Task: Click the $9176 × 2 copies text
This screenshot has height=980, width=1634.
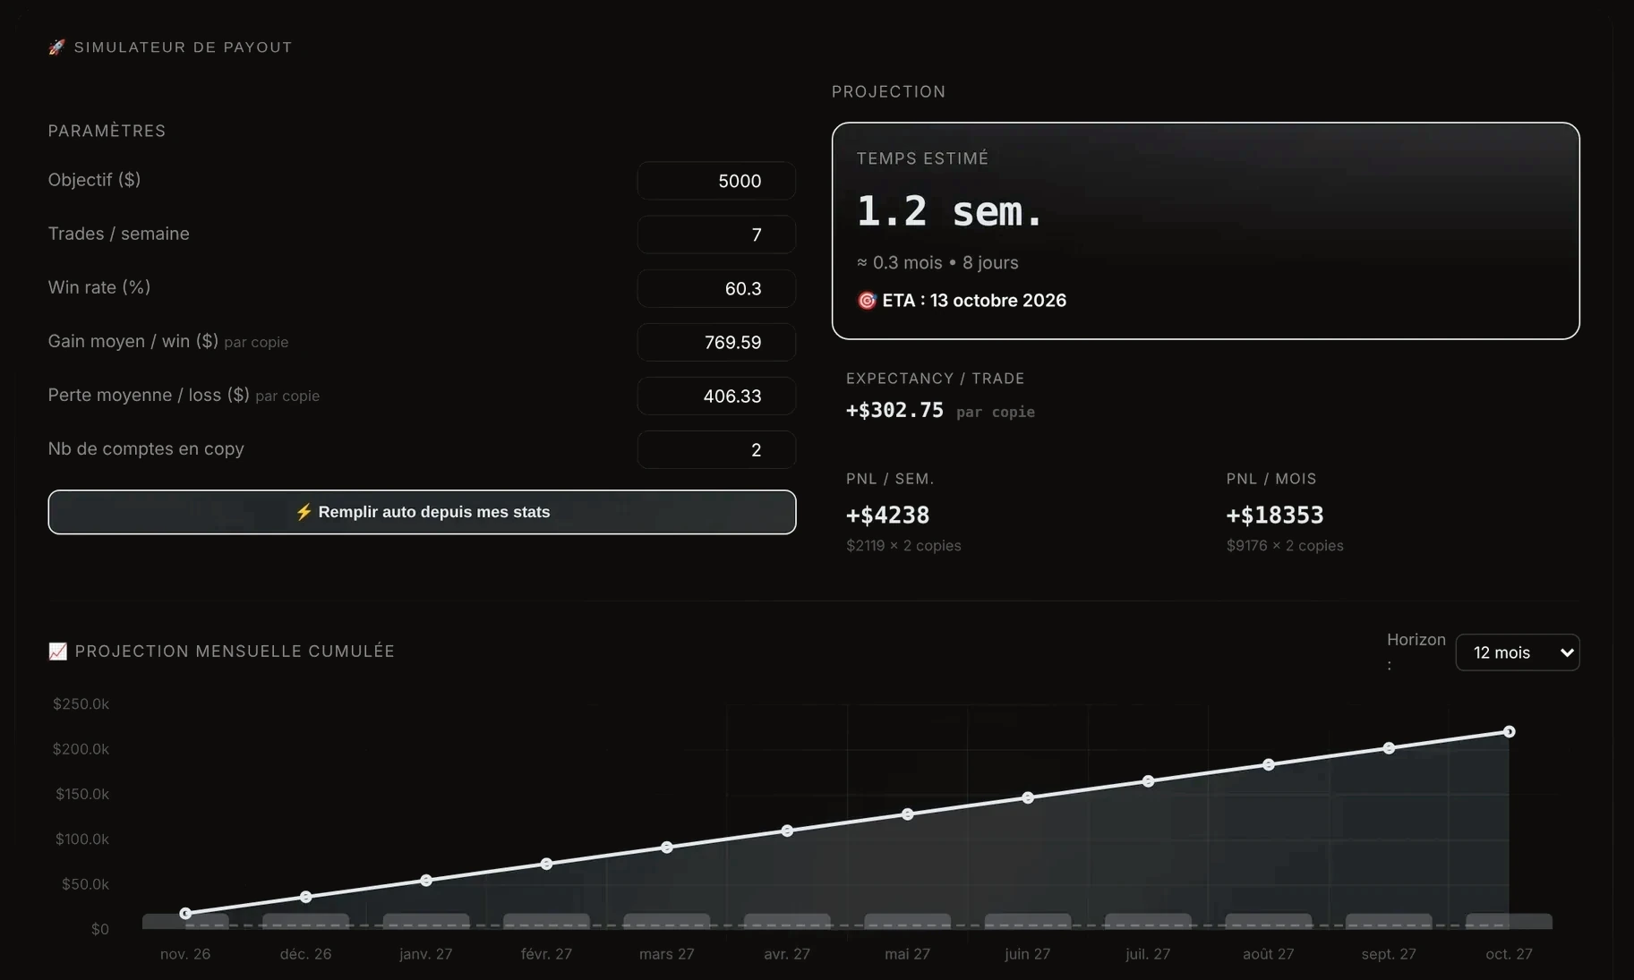Action: pyautogui.click(x=1285, y=546)
